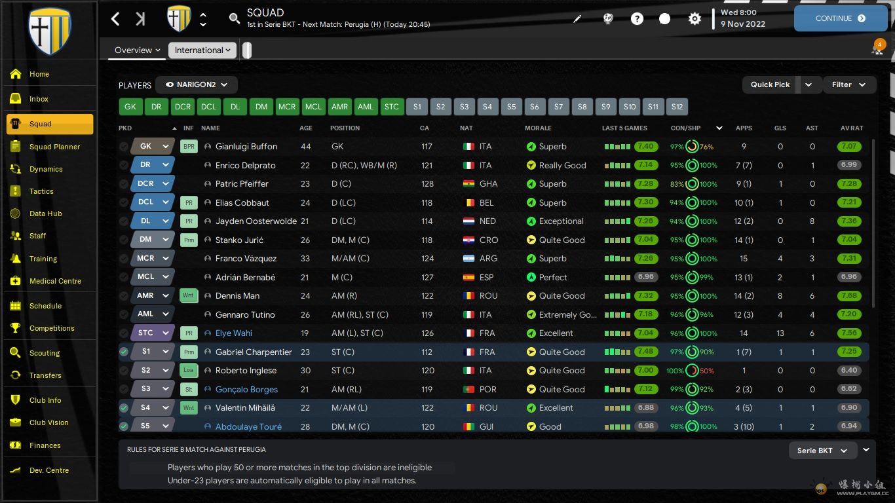
Task: Open the Tactics sidebar item
Action: pyautogui.click(x=41, y=191)
